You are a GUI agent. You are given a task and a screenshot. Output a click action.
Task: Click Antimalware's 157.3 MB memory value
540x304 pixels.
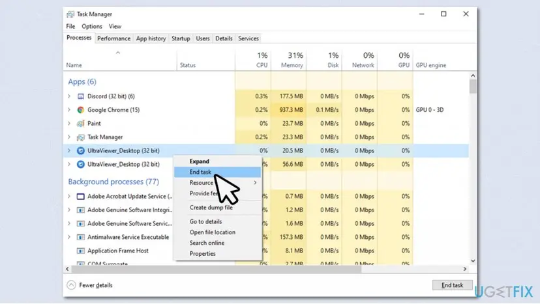click(x=292, y=238)
